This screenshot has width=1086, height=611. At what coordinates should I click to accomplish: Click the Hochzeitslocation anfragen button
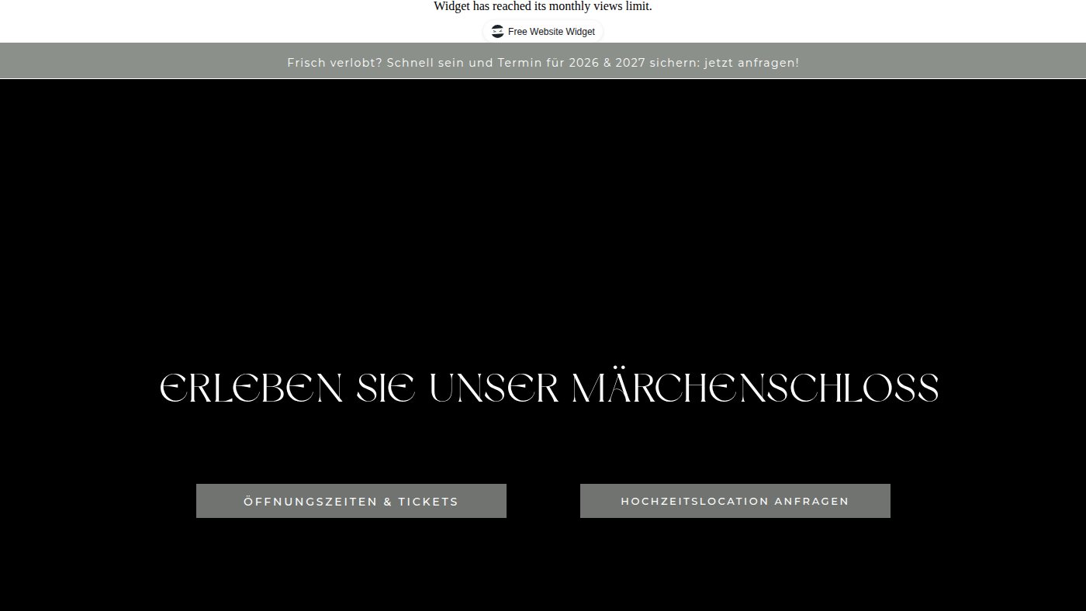click(x=735, y=501)
